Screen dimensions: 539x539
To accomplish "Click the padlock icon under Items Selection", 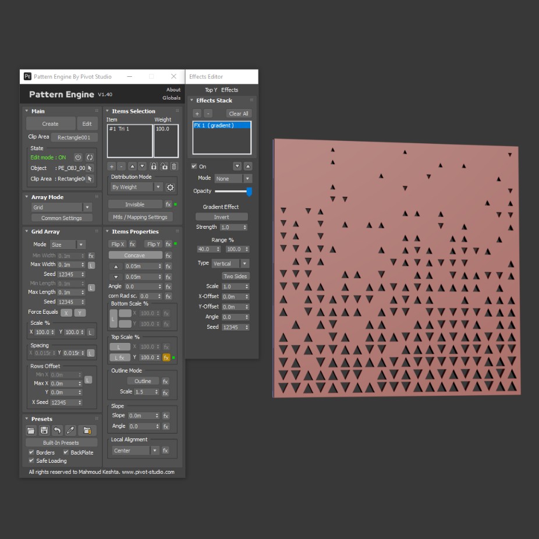I will tap(154, 166).
